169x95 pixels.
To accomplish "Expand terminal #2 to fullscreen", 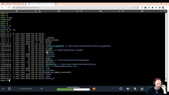I will (x=77, y=11).
